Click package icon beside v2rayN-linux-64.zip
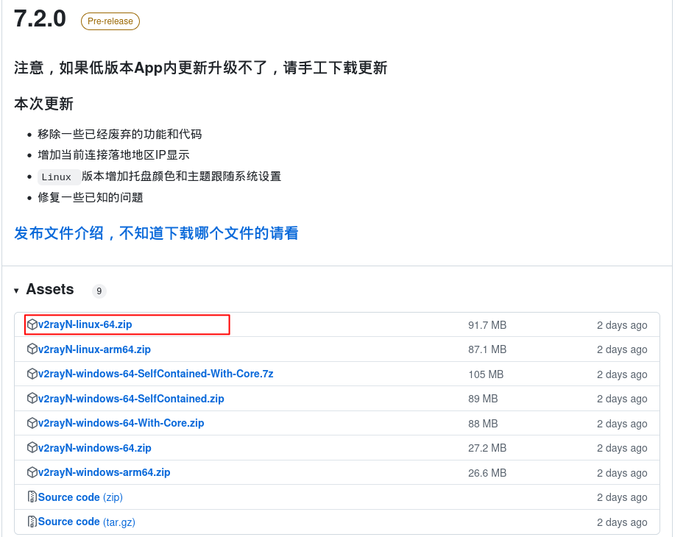The width and height of the screenshot is (686, 537). (x=32, y=324)
